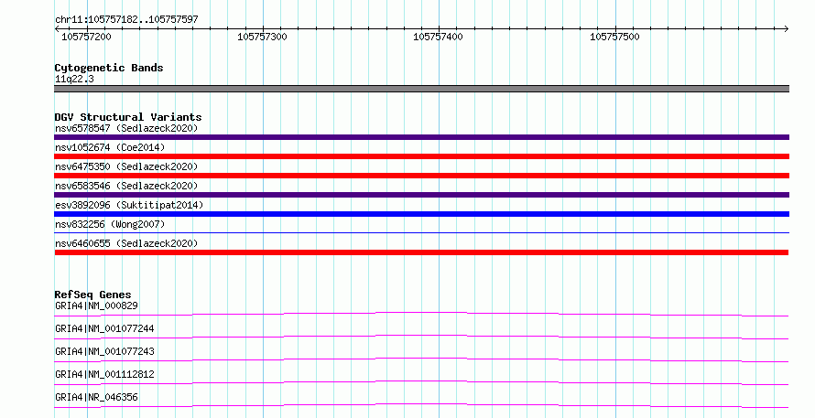The width and height of the screenshot is (815, 418).
Task: Click ruler tick label 105757200
Action: (x=86, y=37)
